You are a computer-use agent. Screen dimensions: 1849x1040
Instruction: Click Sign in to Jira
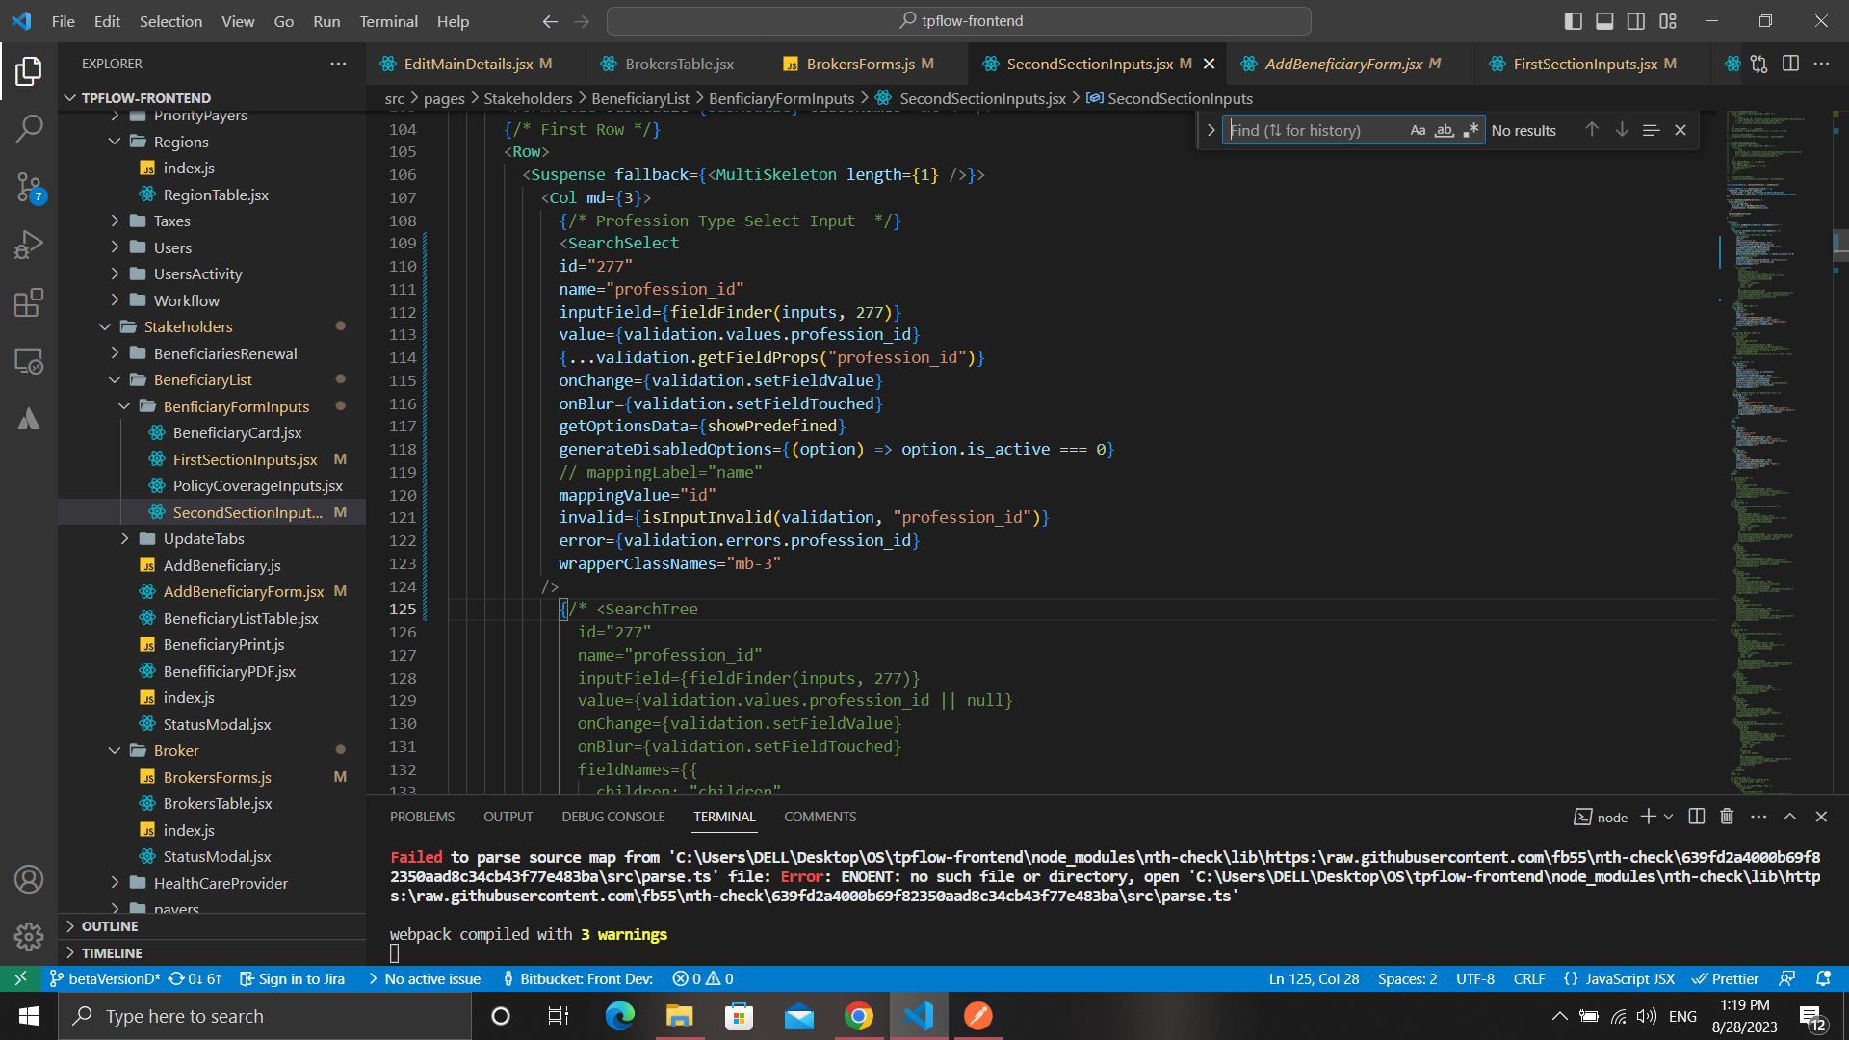point(292,978)
